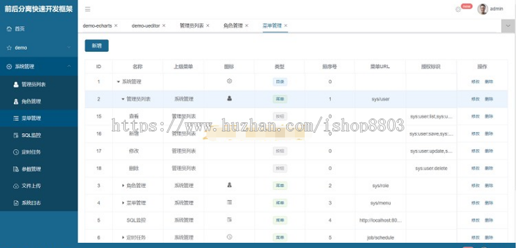Switch to the demo-echarts tab

(97, 26)
